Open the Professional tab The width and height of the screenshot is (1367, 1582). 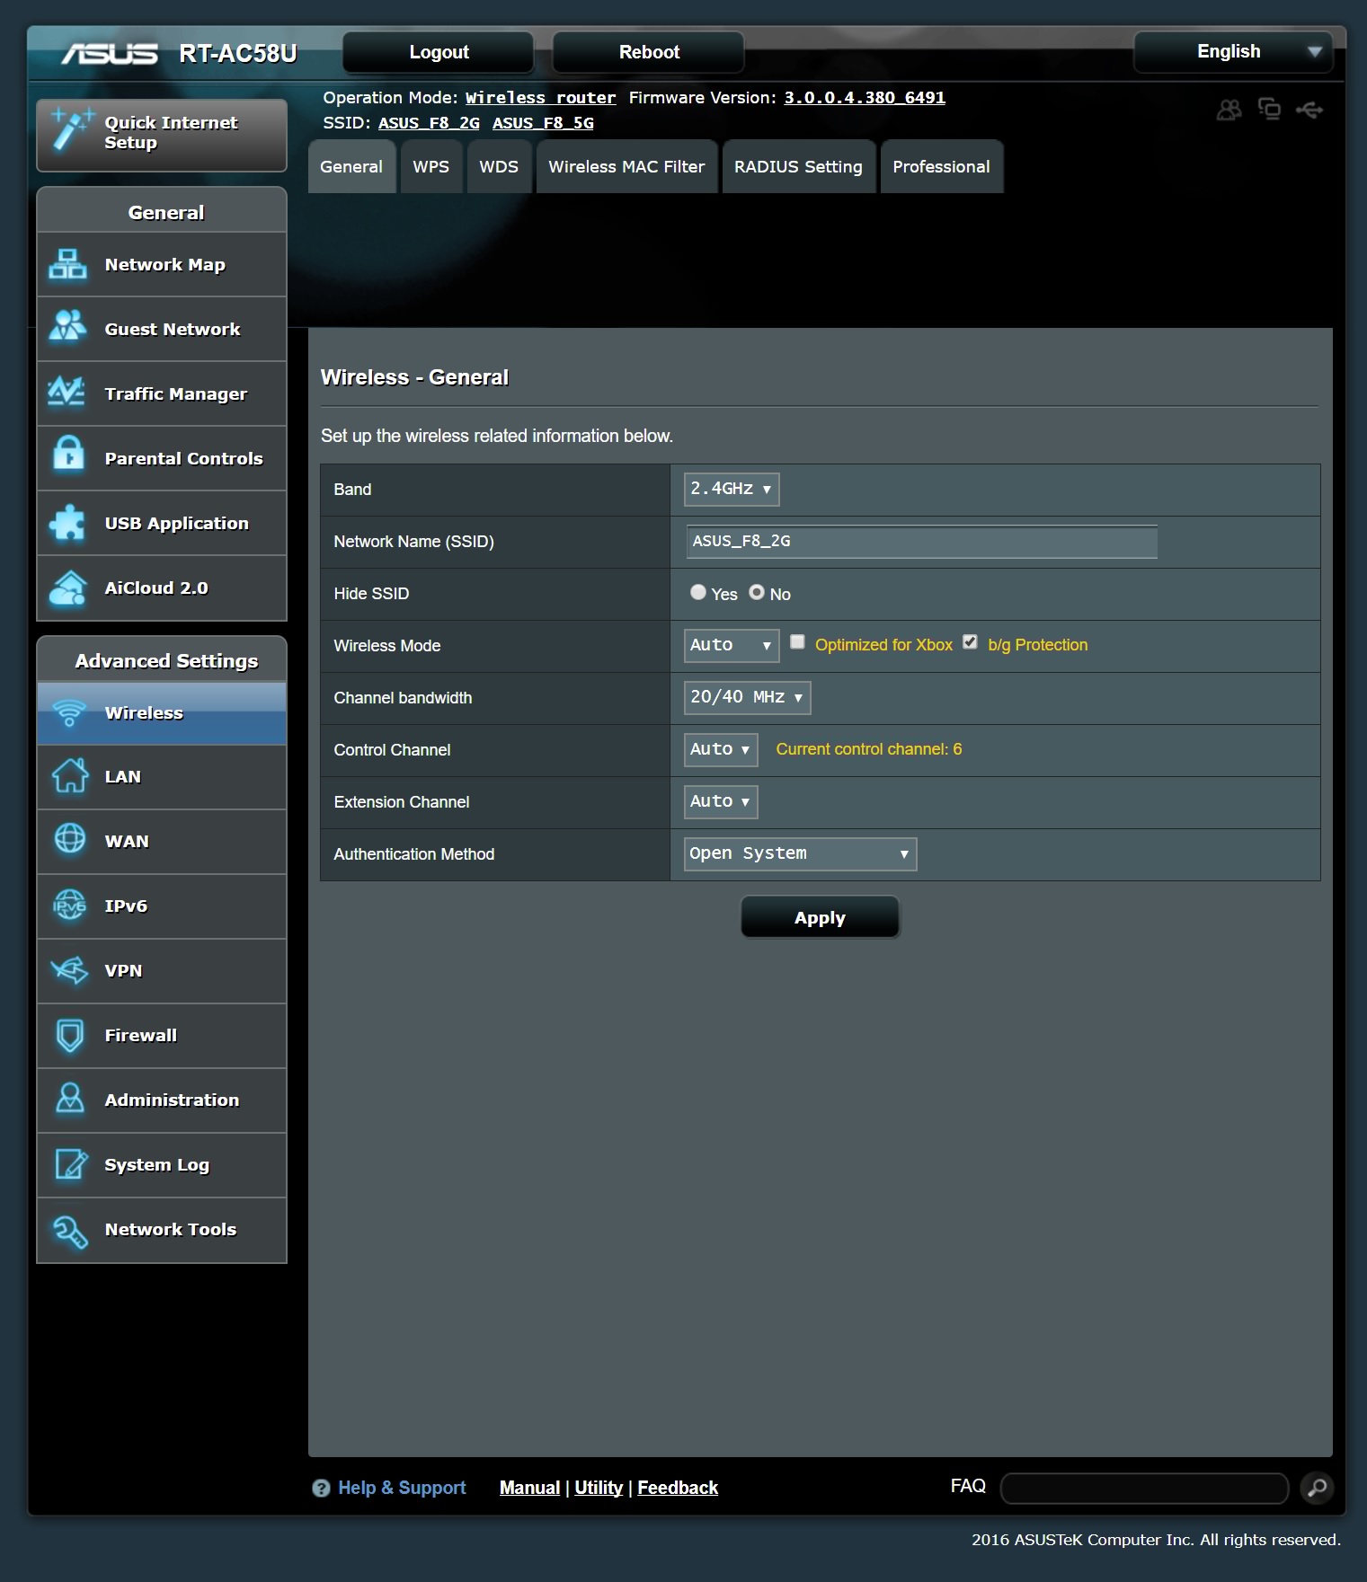pos(941,166)
